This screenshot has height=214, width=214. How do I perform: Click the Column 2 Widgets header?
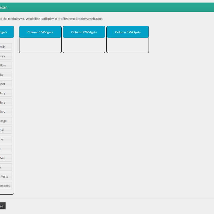click(84, 32)
